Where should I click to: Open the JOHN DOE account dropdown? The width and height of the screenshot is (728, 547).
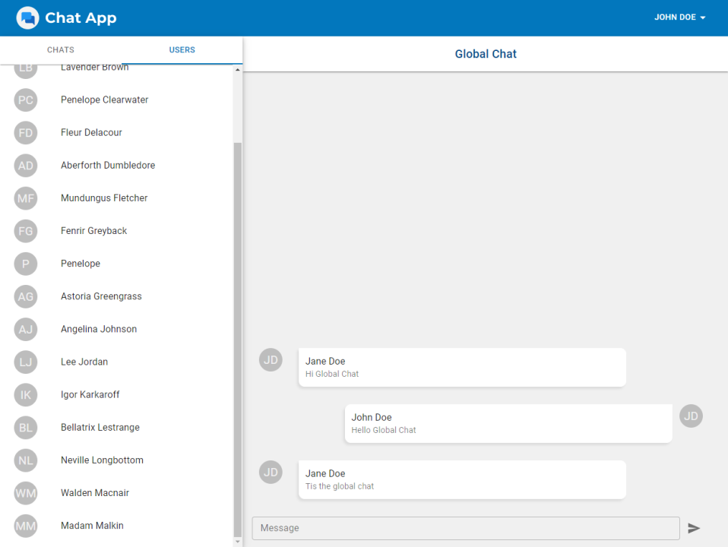(x=679, y=17)
